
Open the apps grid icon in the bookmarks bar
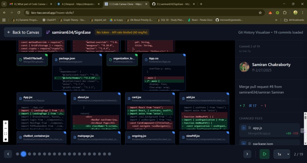(x=4, y=20)
